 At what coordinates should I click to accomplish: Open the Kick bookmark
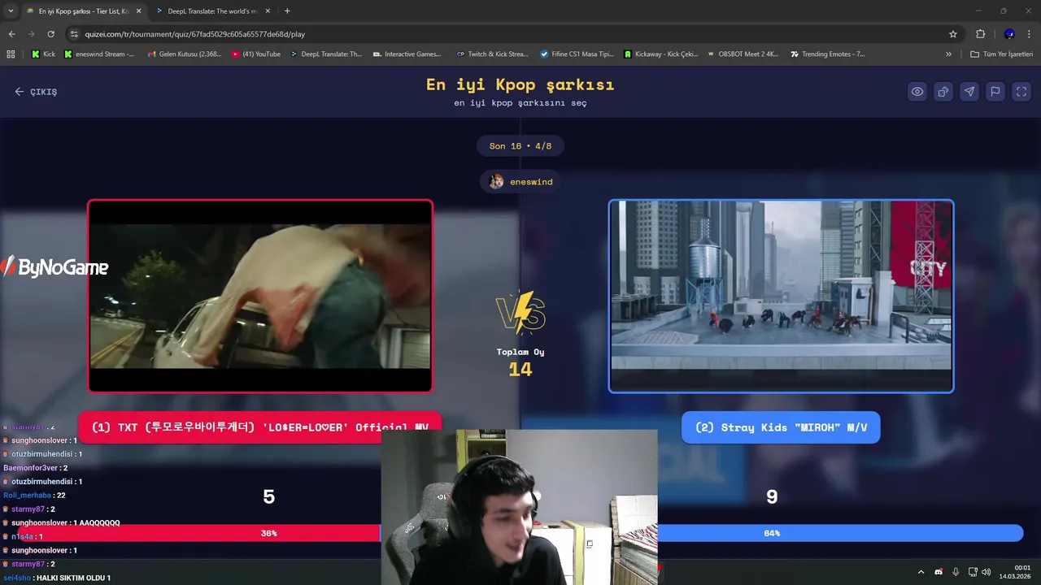pyautogui.click(x=43, y=54)
